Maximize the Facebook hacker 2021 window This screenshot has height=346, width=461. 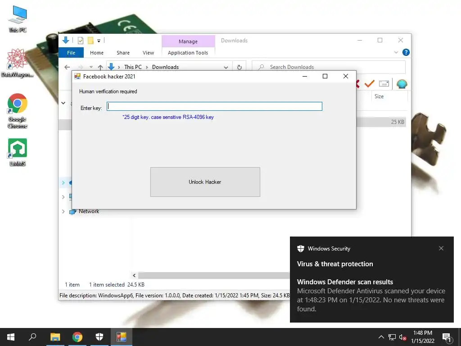pyautogui.click(x=325, y=76)
